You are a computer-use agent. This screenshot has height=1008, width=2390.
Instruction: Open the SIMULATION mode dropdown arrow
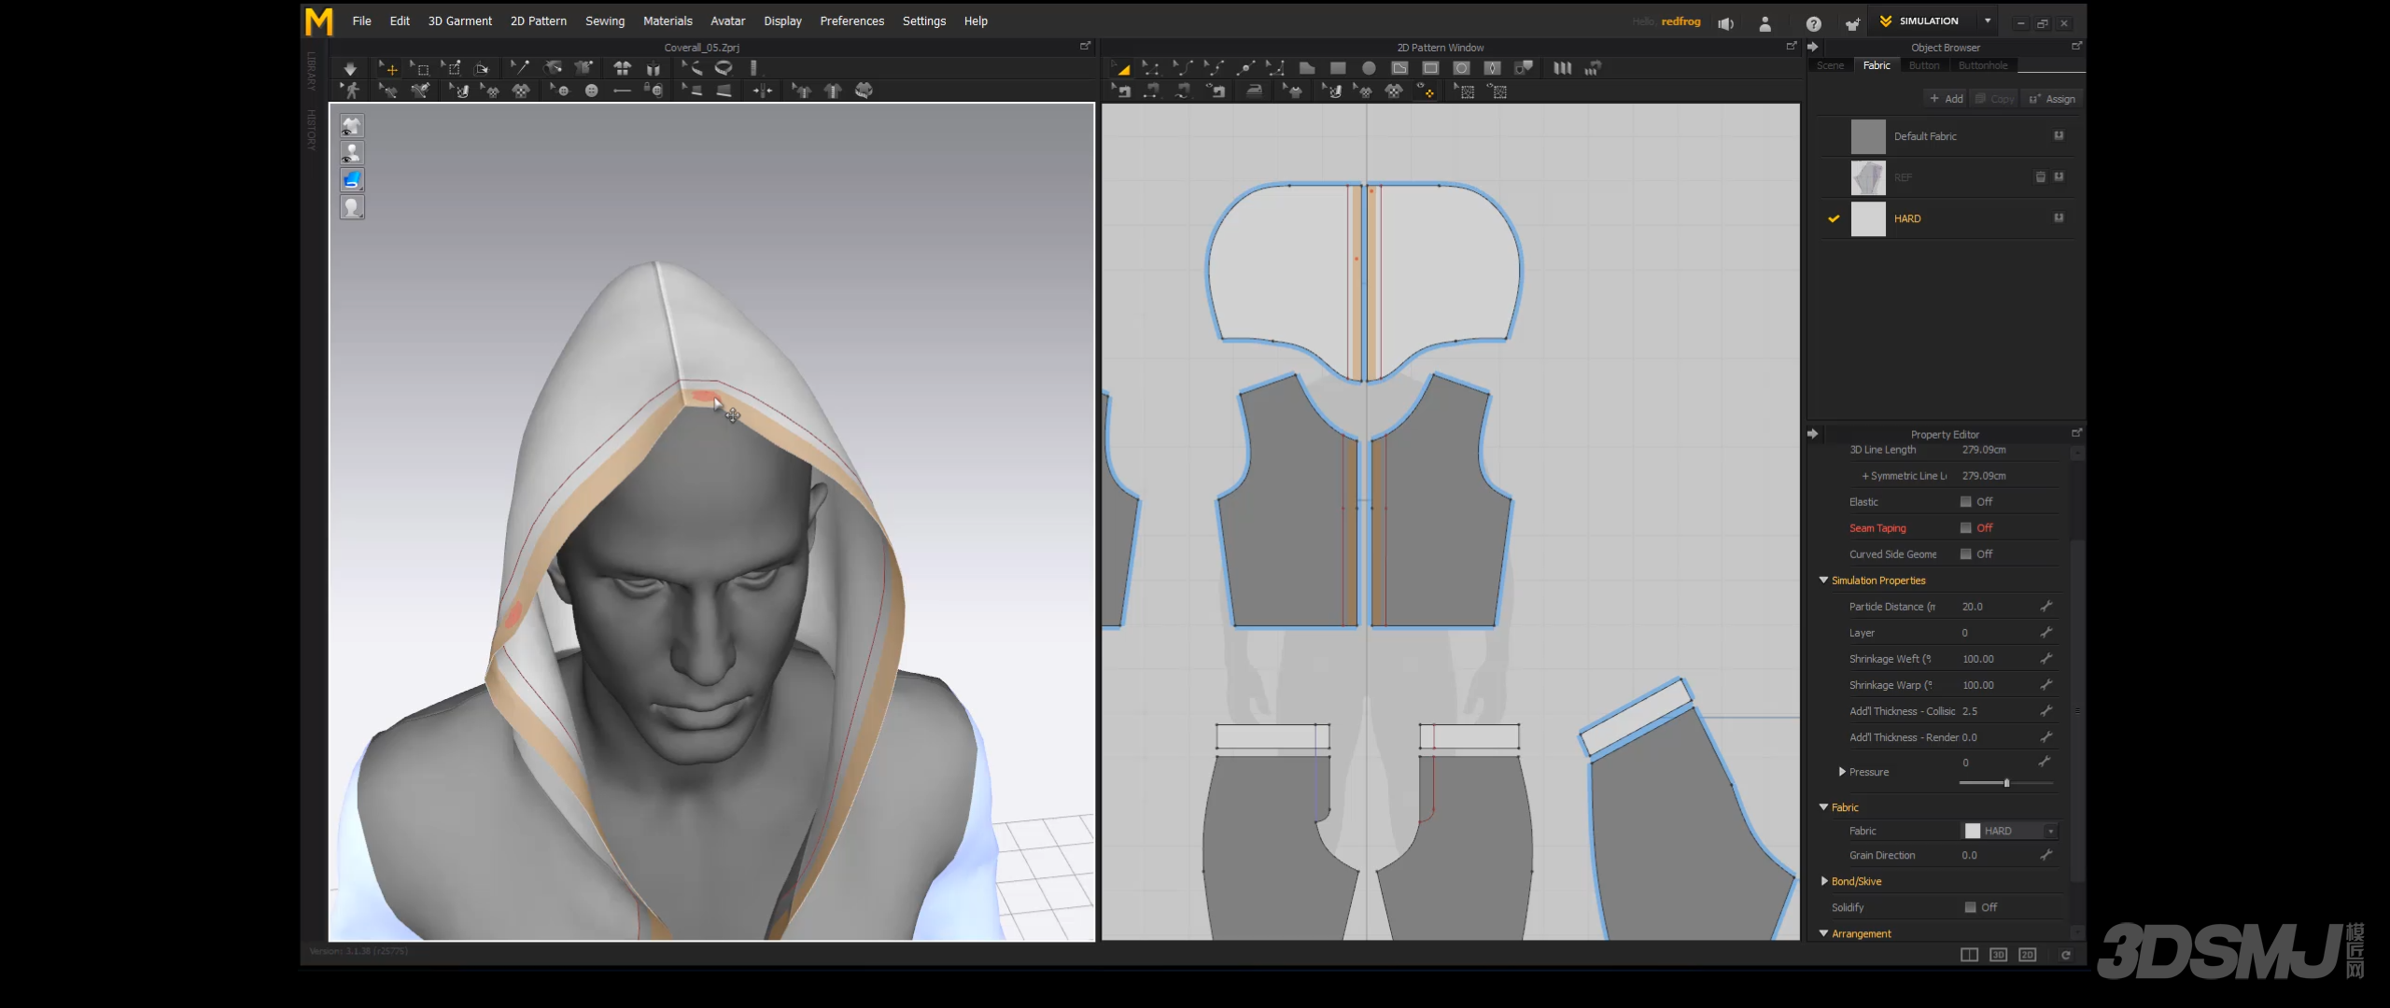1988,21
